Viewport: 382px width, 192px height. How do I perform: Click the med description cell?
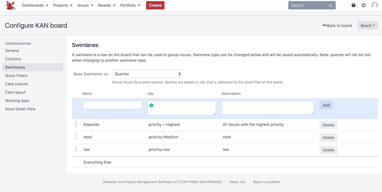click(227, 137)
